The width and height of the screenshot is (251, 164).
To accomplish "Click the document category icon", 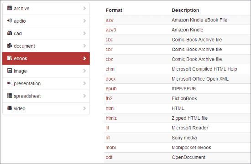I will pos(10,46).
